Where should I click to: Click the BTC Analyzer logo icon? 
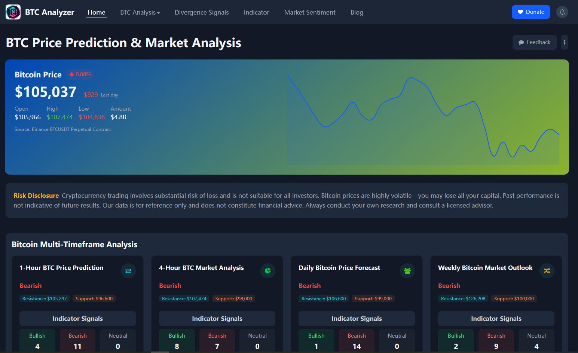tap(13, 12)
